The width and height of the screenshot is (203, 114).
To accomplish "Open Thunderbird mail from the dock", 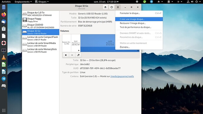I will click(x=4, y=21).
